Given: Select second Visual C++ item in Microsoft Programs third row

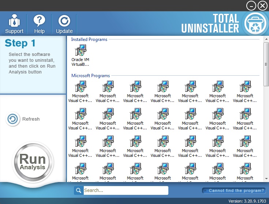Looking at the screenshot, I should (108, 146).
